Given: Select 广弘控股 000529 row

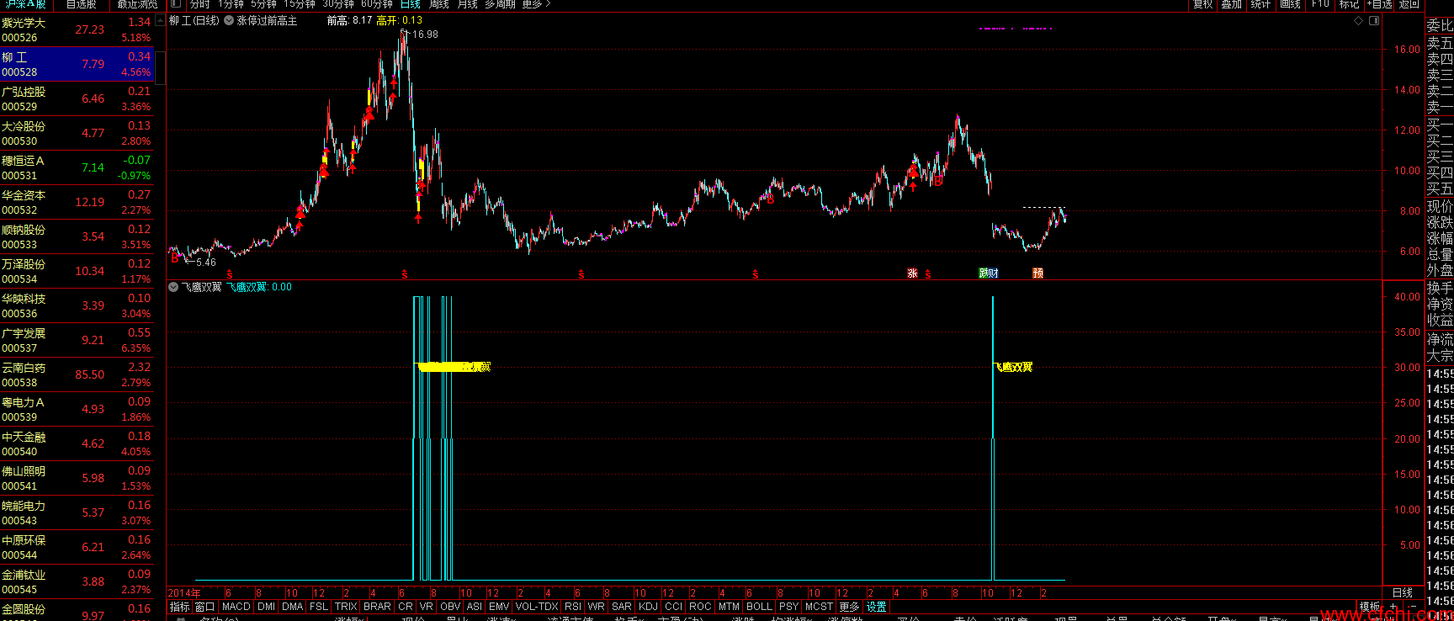Looking at the screenshot, I should (77, 98).
